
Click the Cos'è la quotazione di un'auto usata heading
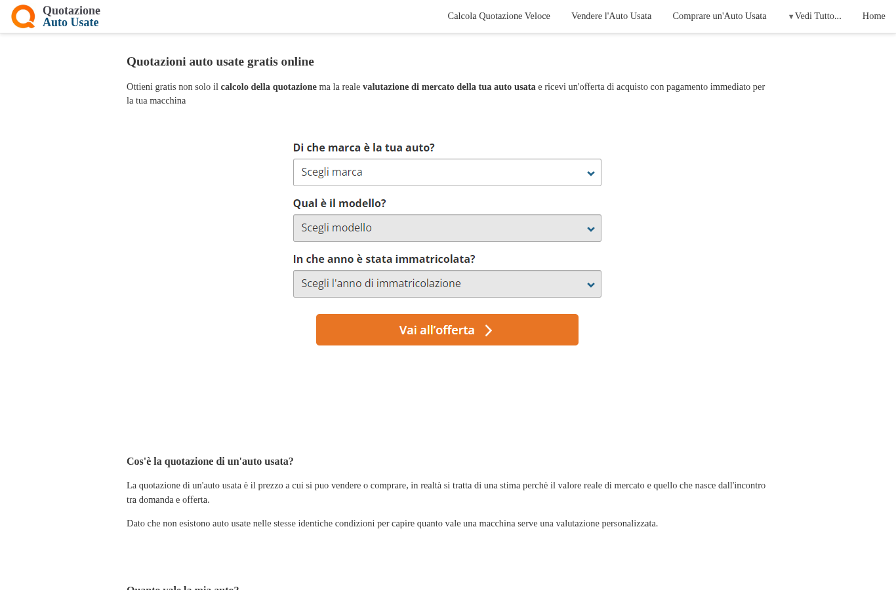pos(210,462)
